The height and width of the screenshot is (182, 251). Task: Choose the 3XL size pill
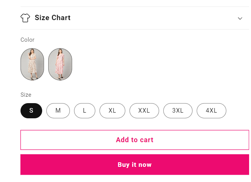178,111
